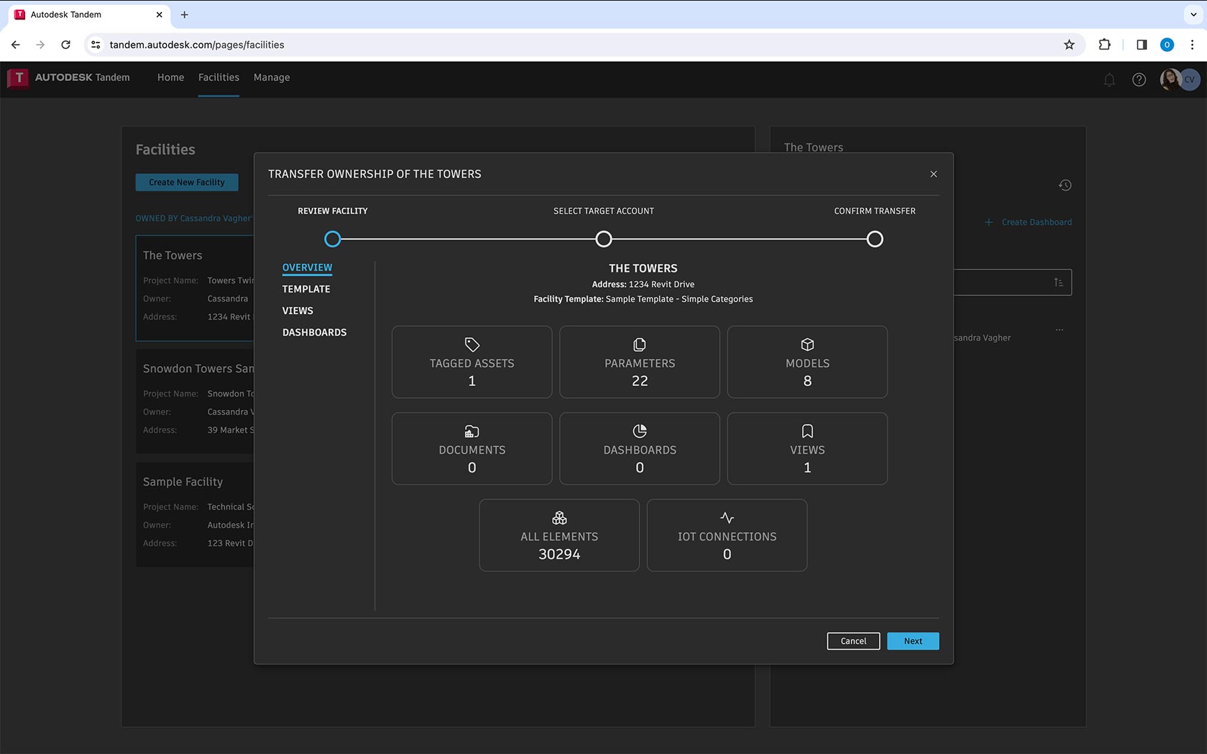The height and width of the screenshot is (754, 1207).
Task: Click the Models cube icon
Action: pos(807,345)
